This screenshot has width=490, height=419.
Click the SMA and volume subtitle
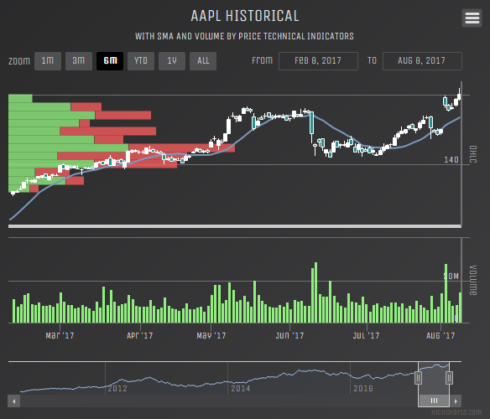(244, 37)
